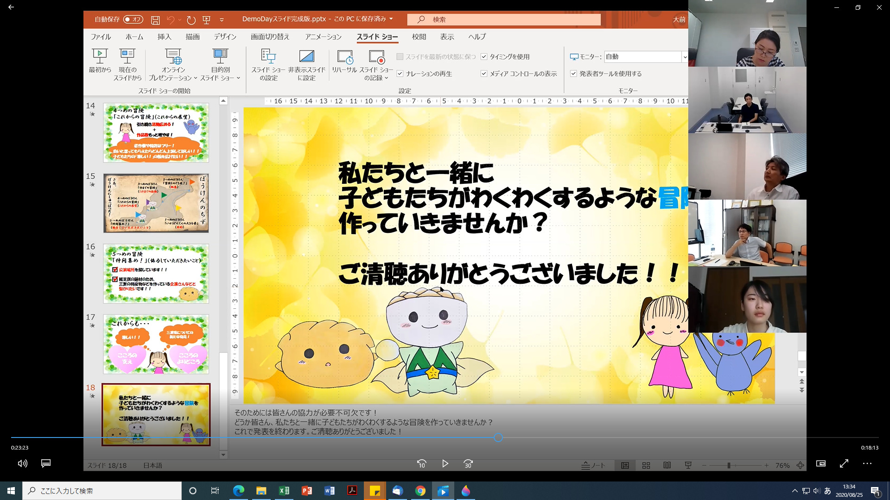
Task: Click the PowerPoint zoom slider handle
Action: (x=729, y=465)
